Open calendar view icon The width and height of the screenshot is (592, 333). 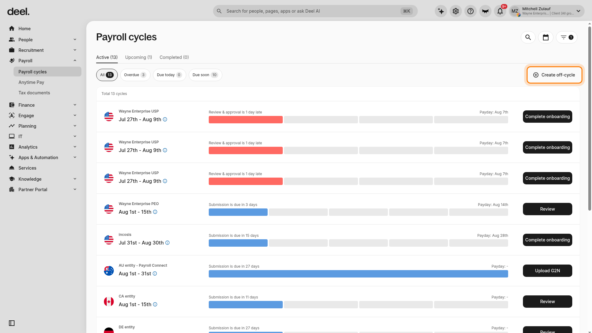(546, 37)
